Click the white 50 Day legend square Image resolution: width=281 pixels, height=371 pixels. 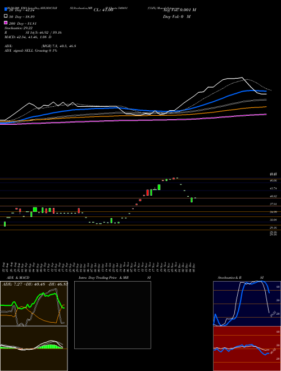point(6,16)
